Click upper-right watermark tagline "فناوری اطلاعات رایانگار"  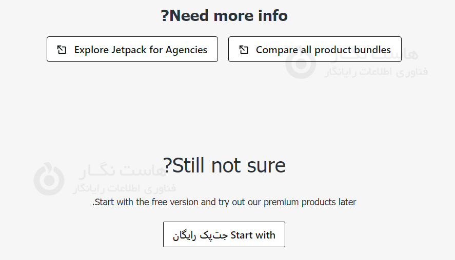point(376,72)
